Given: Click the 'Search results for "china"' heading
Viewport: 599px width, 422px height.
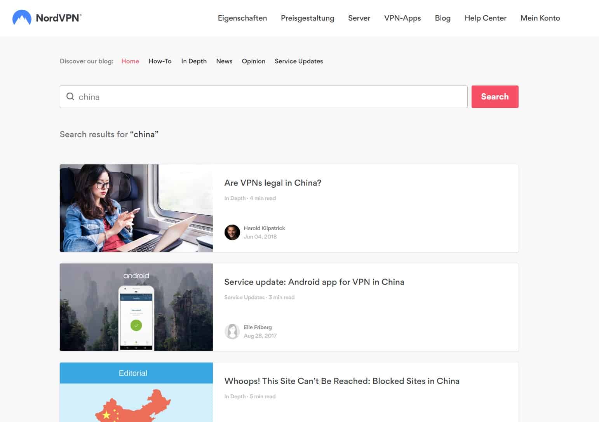Looking at the screenshot, I should click(109, 134).
